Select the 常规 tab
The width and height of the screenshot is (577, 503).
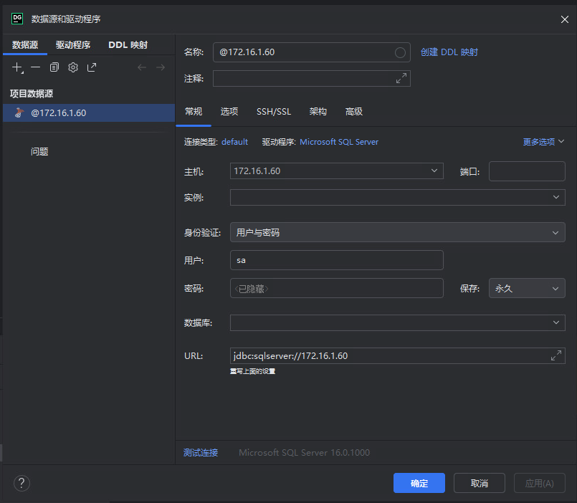pos(194,112)
